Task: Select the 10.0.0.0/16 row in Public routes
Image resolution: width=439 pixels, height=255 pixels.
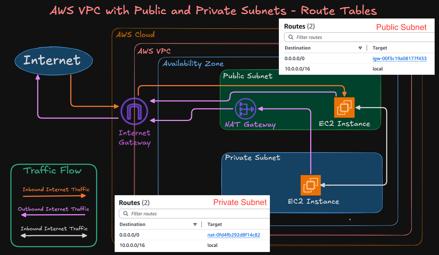Action: [297, 69]
